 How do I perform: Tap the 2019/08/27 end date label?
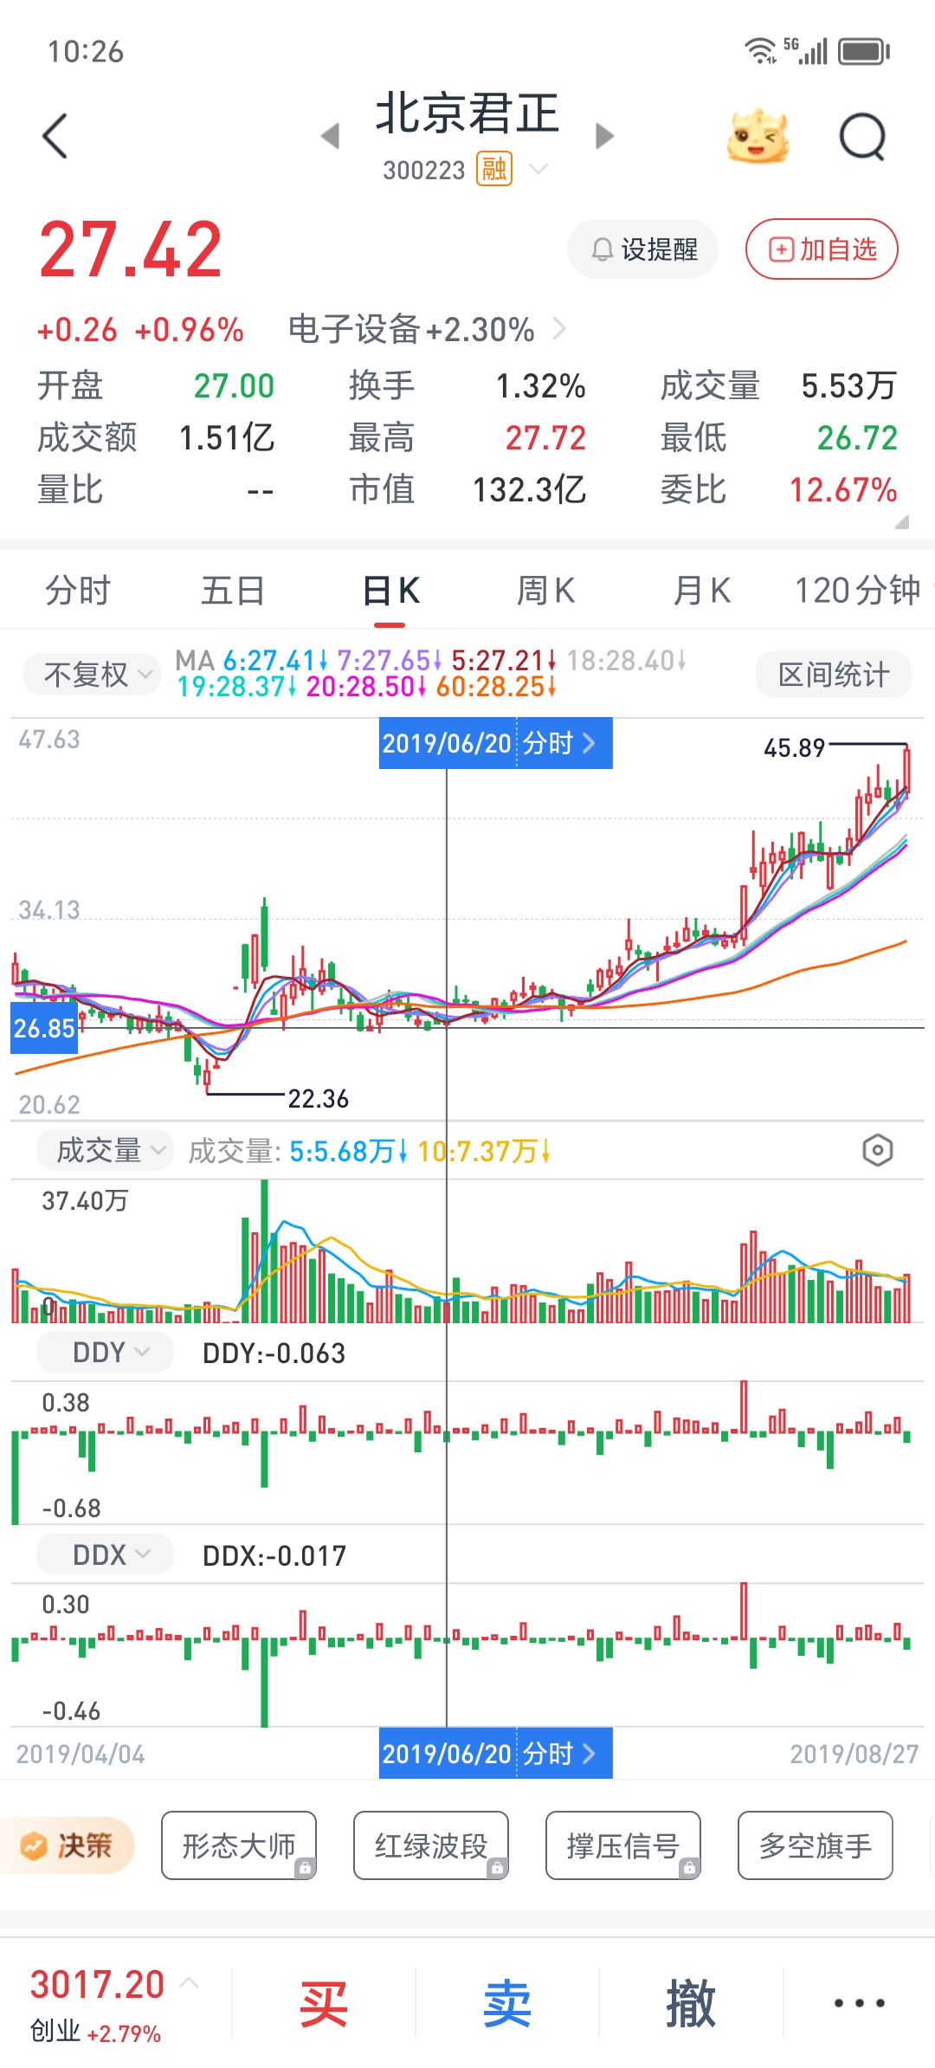point(854,1755)
